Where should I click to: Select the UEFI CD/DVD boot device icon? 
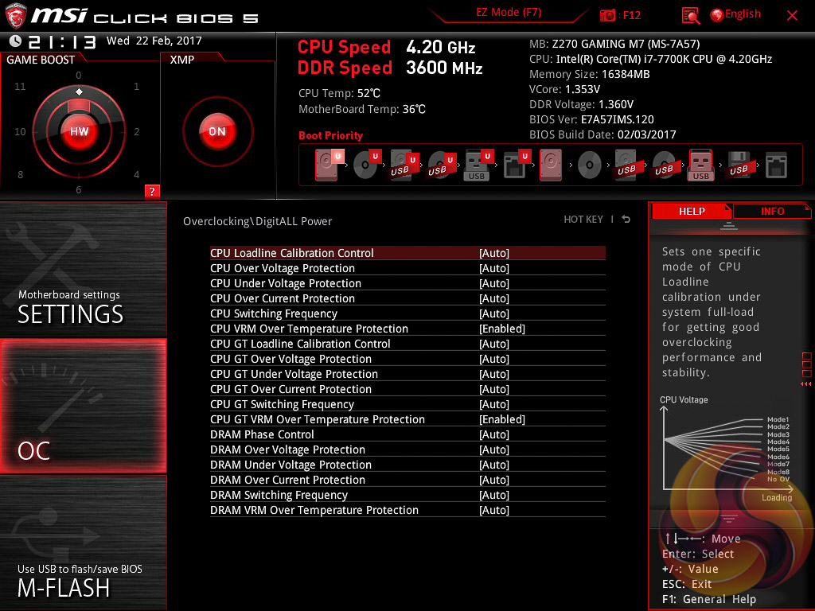click(367, 165)
